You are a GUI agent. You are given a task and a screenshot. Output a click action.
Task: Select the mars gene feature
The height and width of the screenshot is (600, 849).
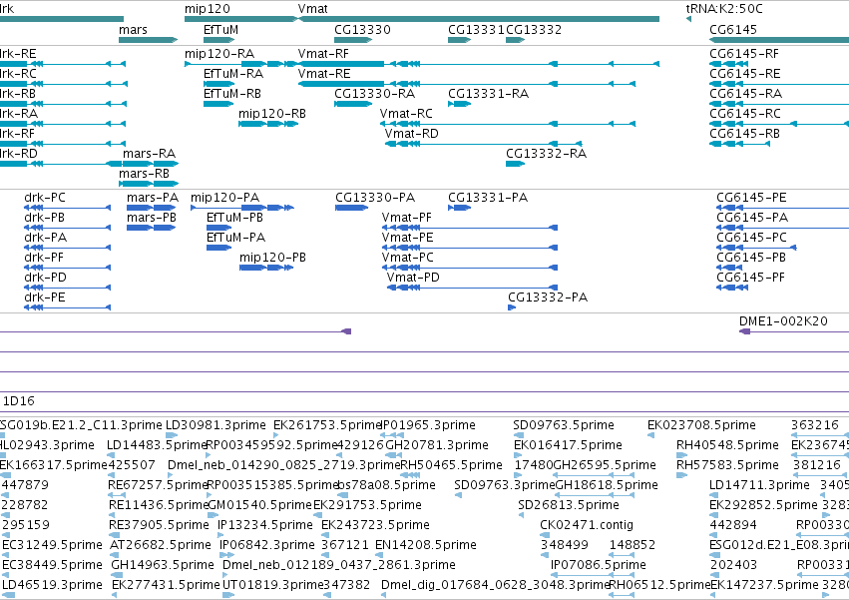tap(148, 40)
